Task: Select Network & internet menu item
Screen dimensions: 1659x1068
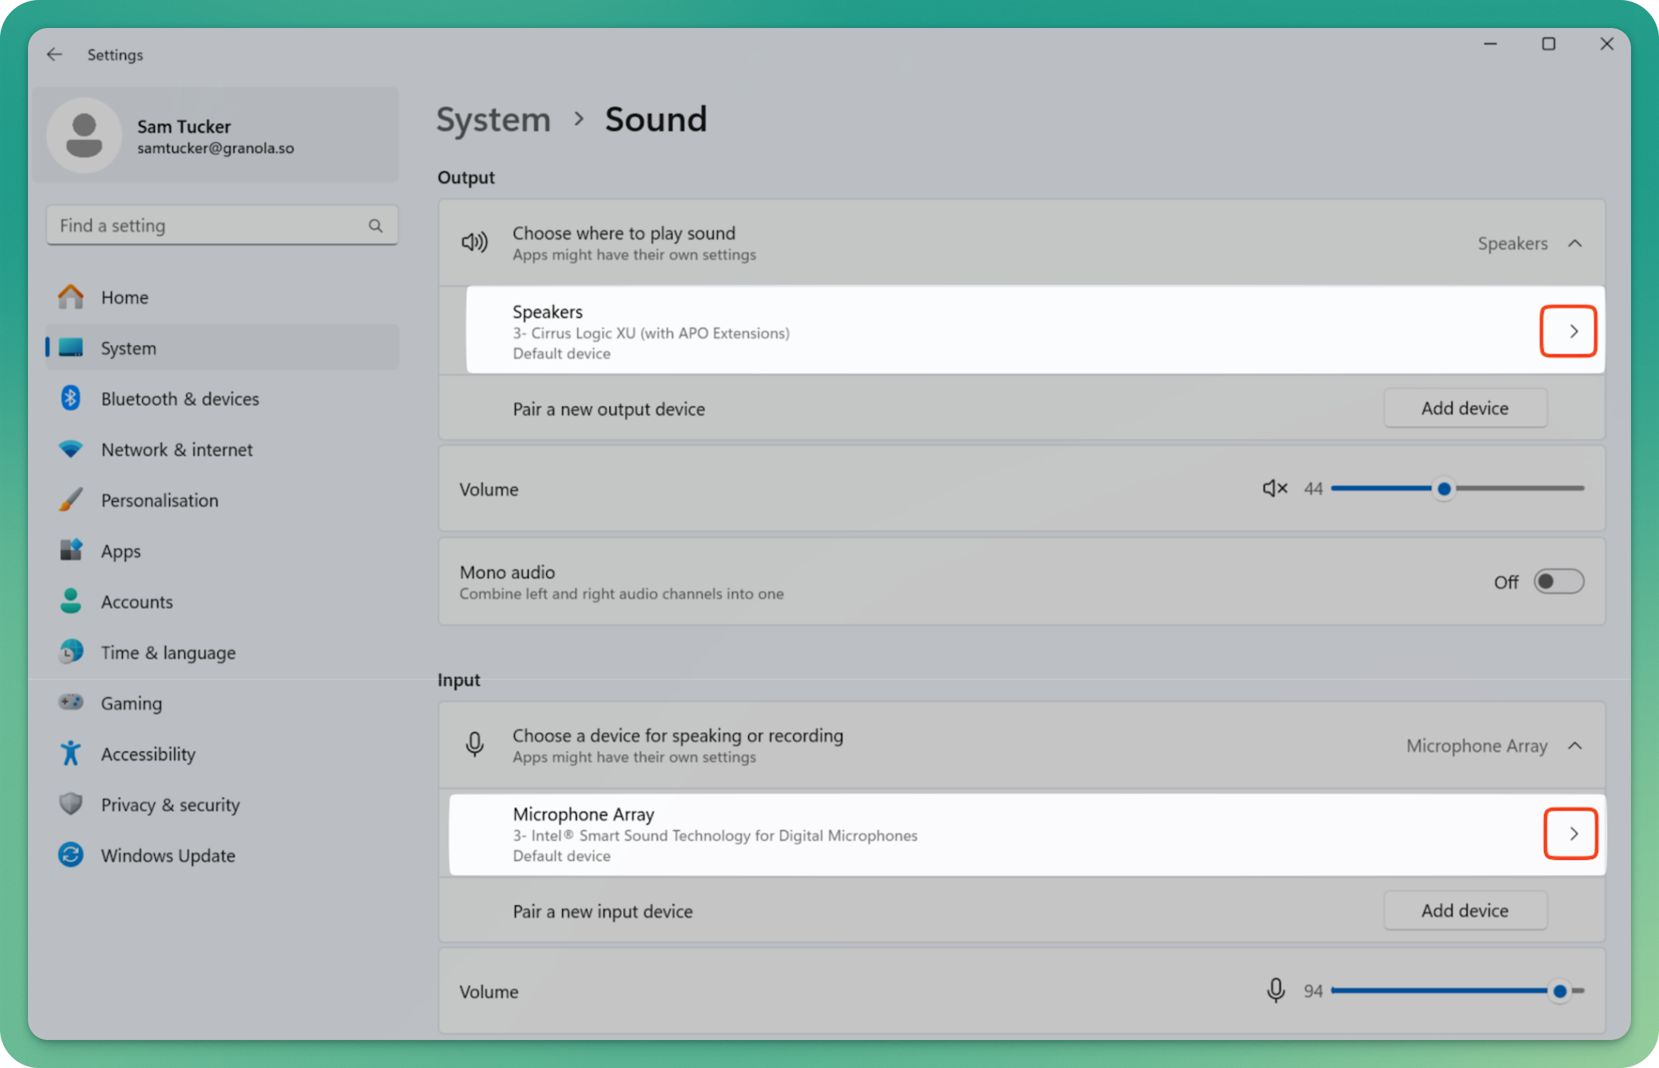Action: 176,449
